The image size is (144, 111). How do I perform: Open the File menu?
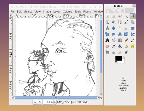coord(12,12)
